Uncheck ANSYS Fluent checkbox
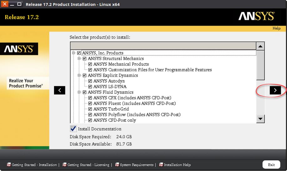Screen dimensions: 287x171 90,103
